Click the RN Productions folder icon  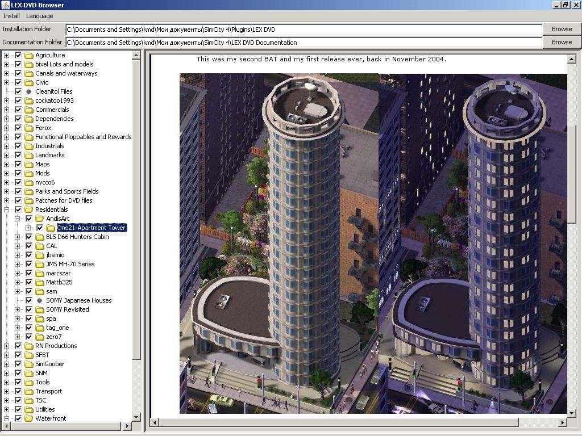pyautogui.click(x=29, y=346)
